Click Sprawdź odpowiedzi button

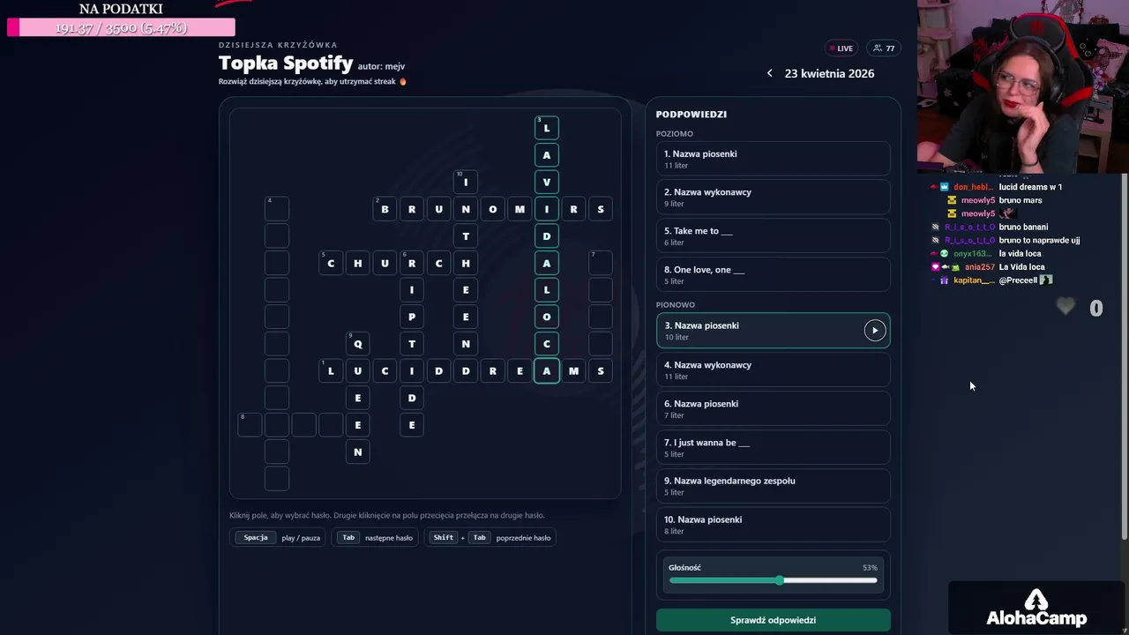click(773, 620)
